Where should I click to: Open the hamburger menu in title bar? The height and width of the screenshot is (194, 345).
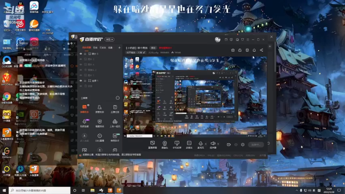point(248,40)
